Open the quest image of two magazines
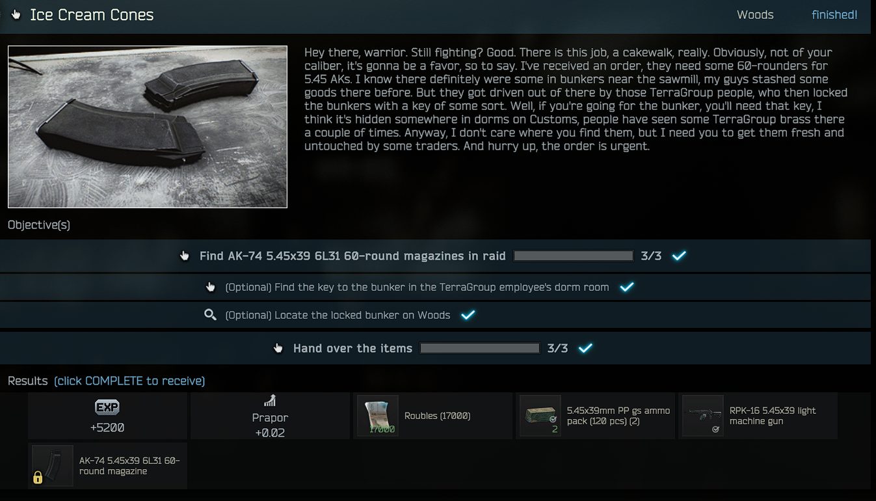Image resolution: width=876 pixels, height=501 pixels. [x=148, y=127]
